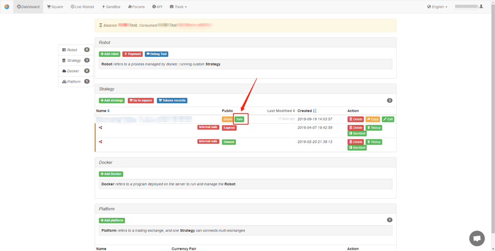Backtest the strategy created 2016-02-20
This screenshot has width=495, height=251.
[357, 147]
